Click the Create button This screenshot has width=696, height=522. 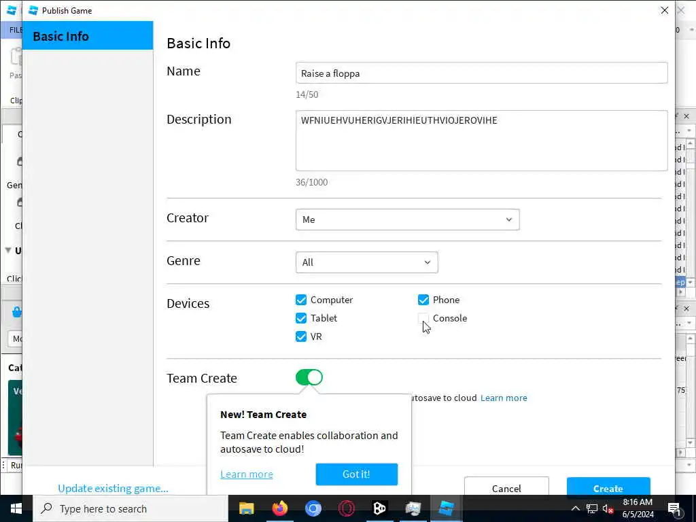tap(608, 487)
